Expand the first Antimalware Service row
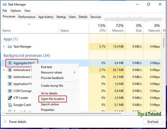Screen dimensions: 167x129 pos(4,70)
